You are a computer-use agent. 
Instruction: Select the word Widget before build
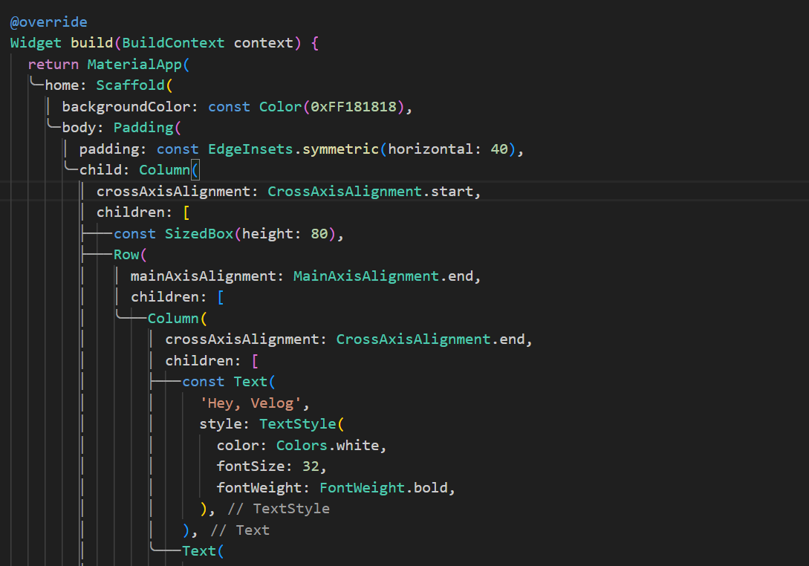tap(36, 43)
